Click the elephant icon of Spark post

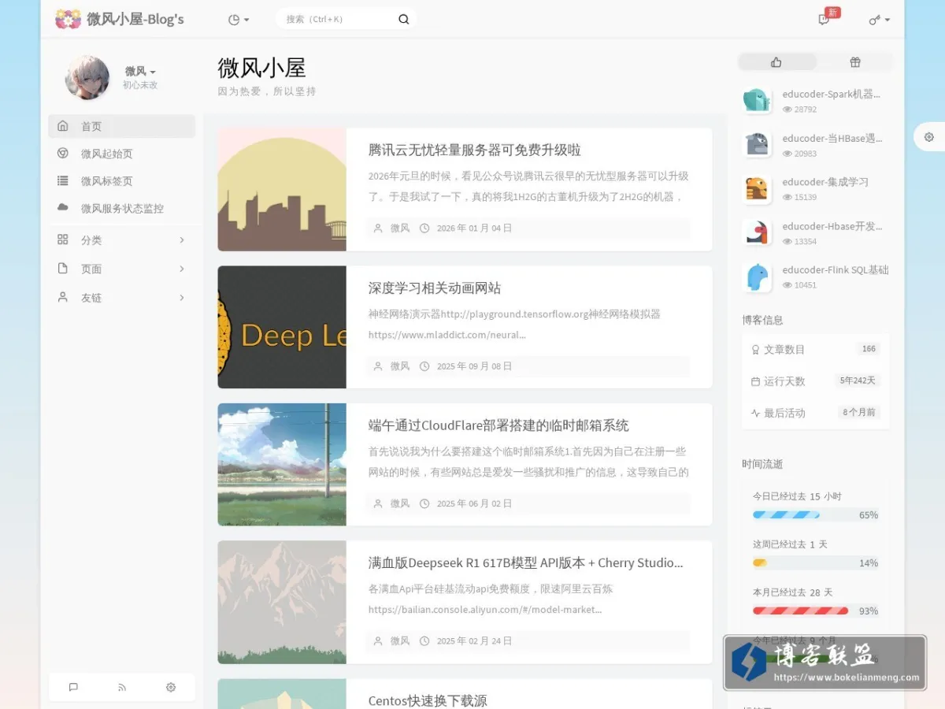click(x=757, y=100)
